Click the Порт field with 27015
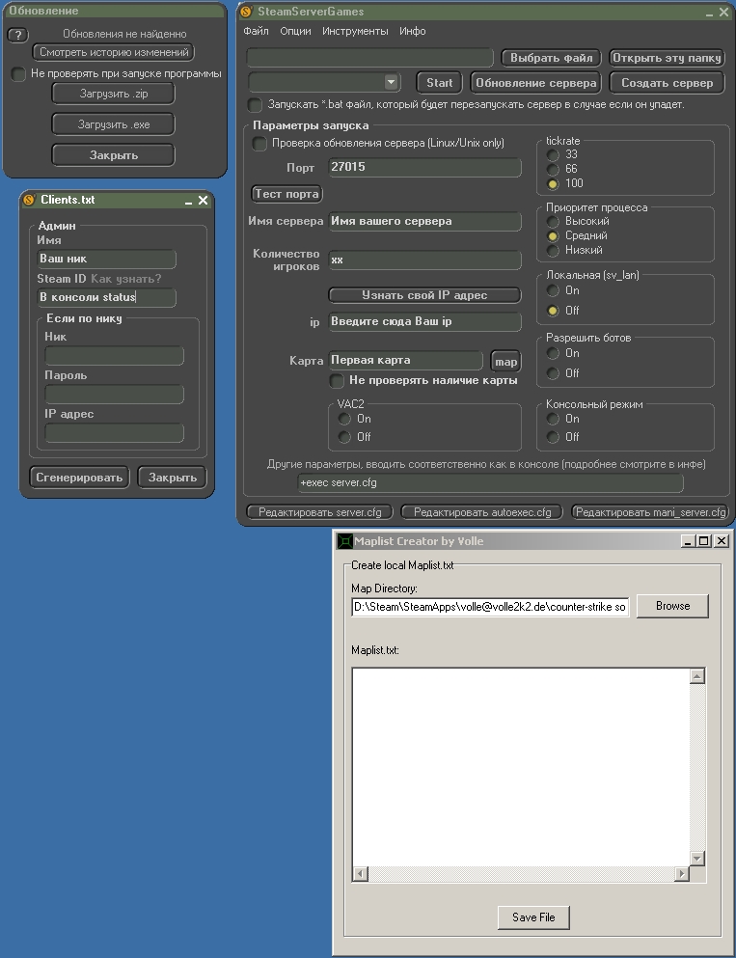 (425, 168)
